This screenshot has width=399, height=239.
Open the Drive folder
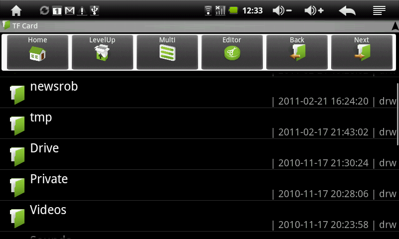[199, 154]
